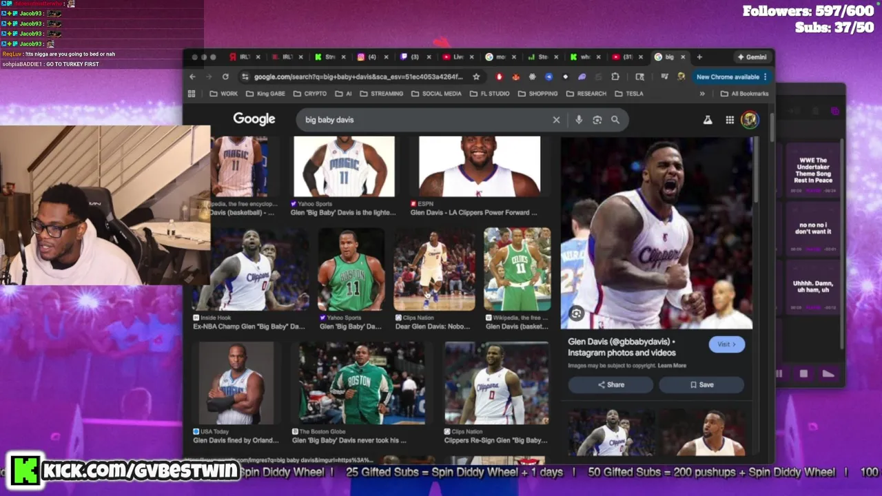Go back using Chrome's back arrow
The image size is (882, 496).
tap(193, 76)
